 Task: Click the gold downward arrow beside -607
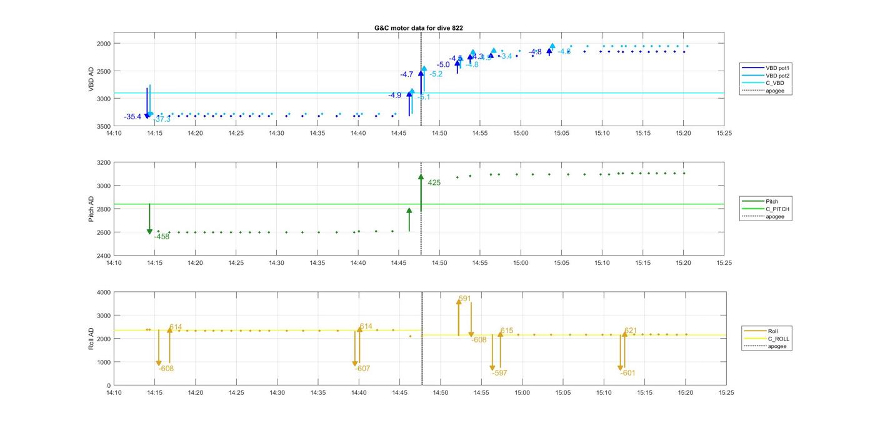point(355,348)
